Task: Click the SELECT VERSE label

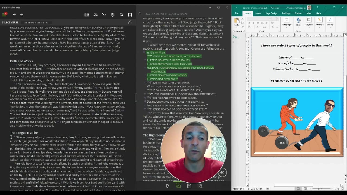Action: pos(10,22)
